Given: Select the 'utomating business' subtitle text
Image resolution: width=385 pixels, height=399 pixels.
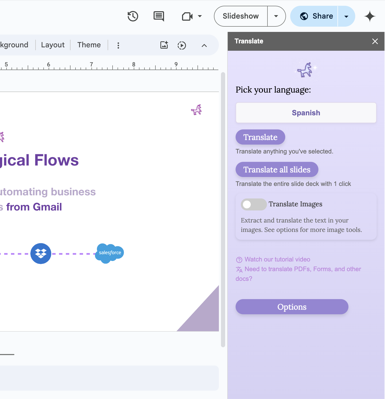Looking at the screenshot, I should coord(48,192).
